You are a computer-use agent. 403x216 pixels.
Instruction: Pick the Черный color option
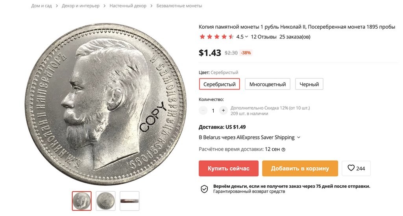(309, 84)
